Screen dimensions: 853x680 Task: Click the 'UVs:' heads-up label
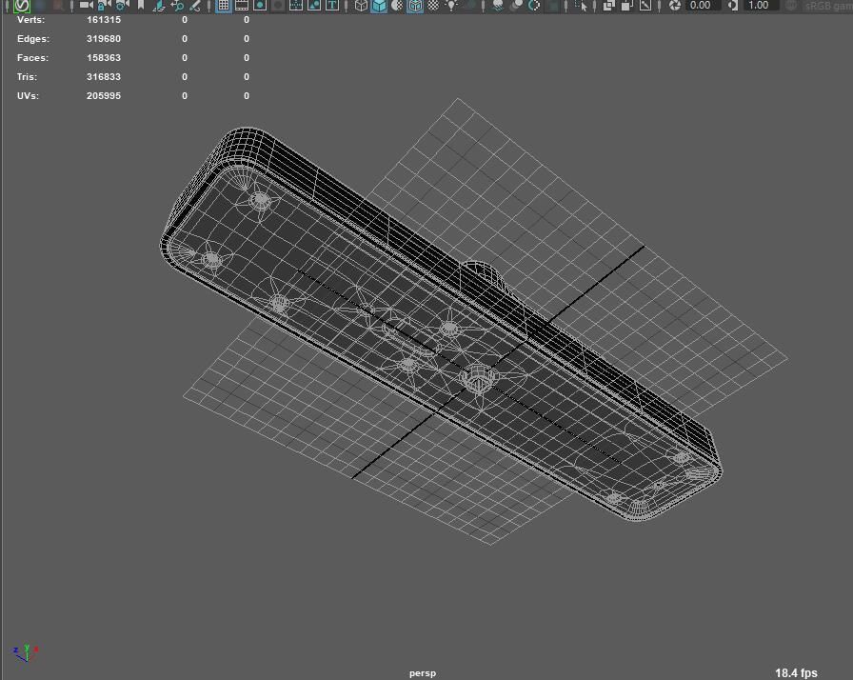(x=28, y=96)
